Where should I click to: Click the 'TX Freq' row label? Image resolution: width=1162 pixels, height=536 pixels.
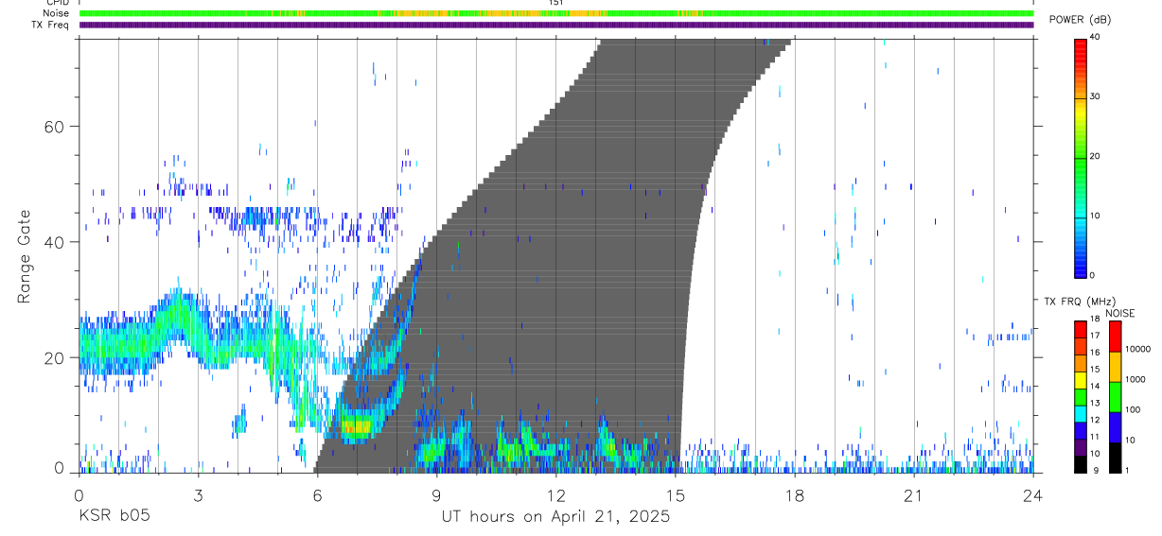click(x=50, y=25)
